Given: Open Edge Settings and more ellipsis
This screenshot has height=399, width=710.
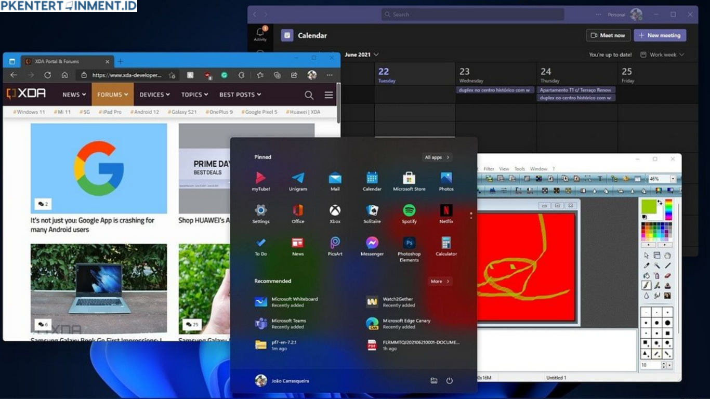Looking at the screenshot, I should click(x=330, y=75).
